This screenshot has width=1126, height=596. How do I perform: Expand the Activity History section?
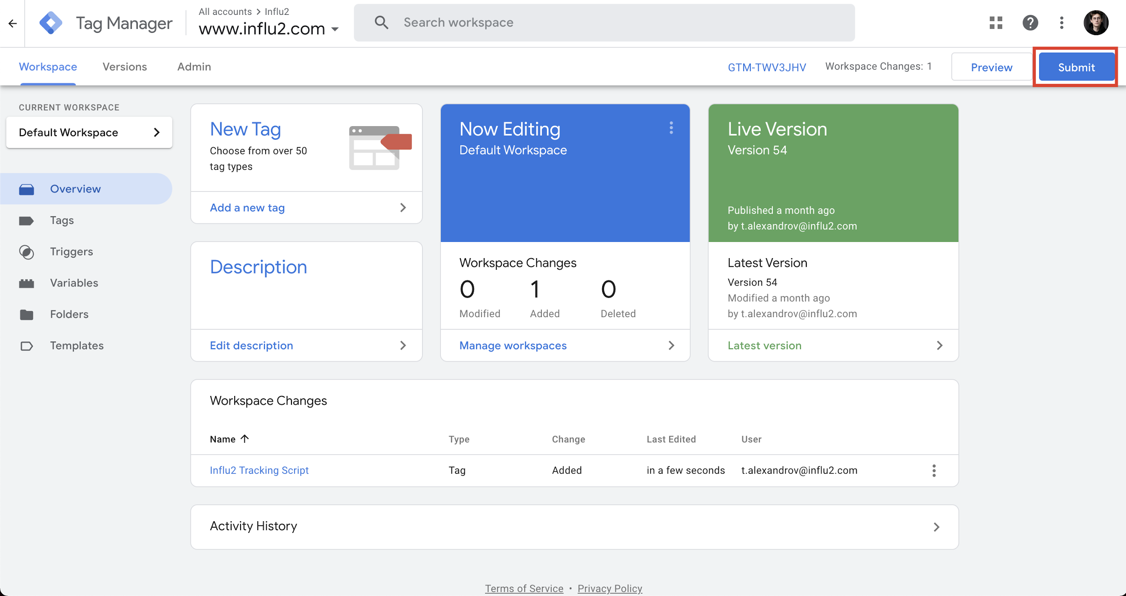tap(936, 527)
